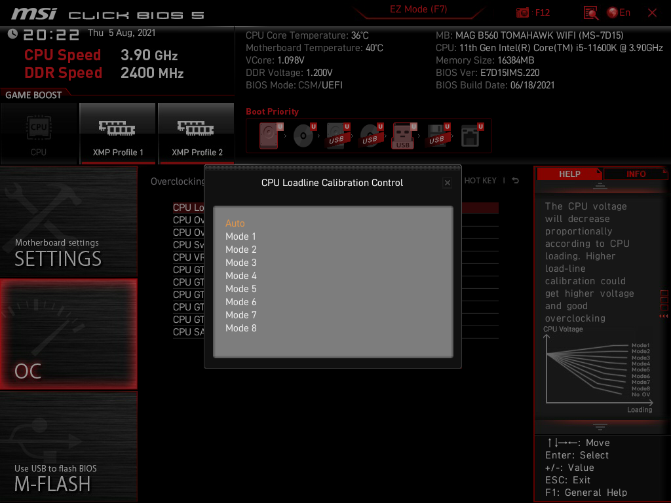Open the BIOS search magnifier icon
The width and height of the screenshot is (671, 503).
point(591,13)
